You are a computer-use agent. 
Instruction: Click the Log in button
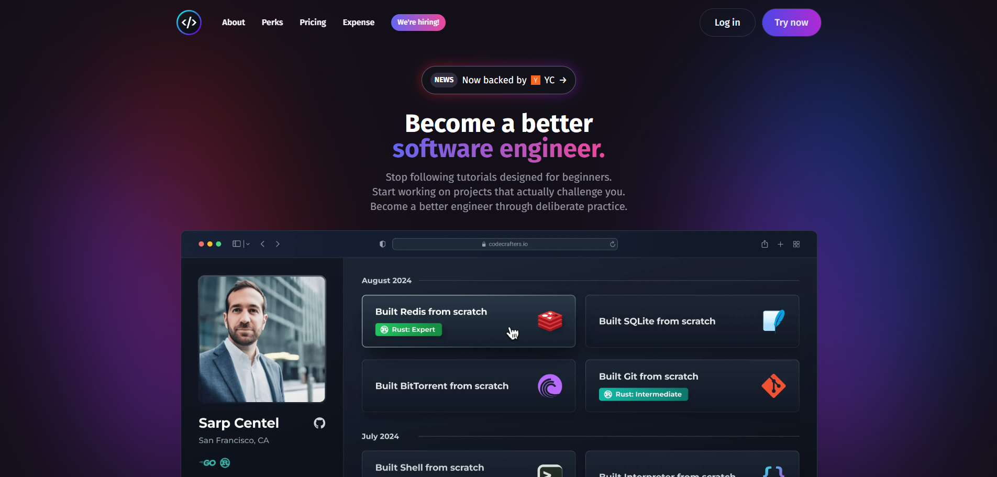(x=727, y=23)
